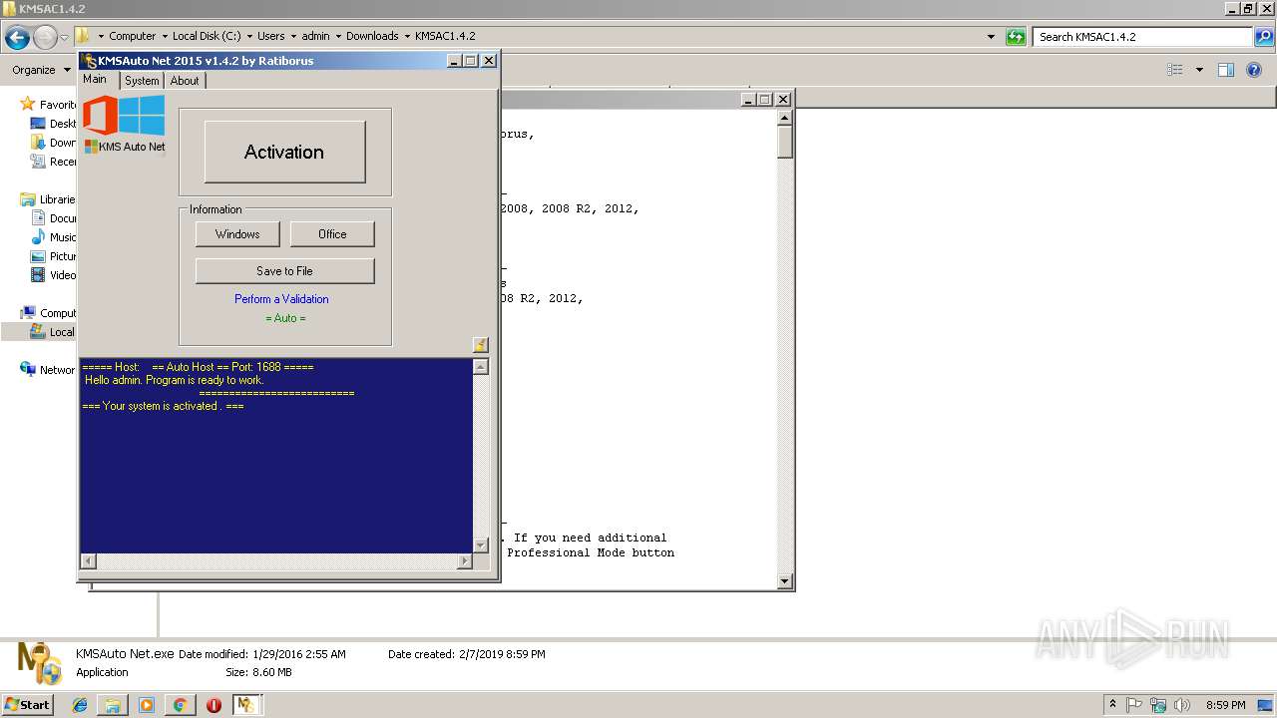Click admin breadcrumb in address bar

click(316, 36)
